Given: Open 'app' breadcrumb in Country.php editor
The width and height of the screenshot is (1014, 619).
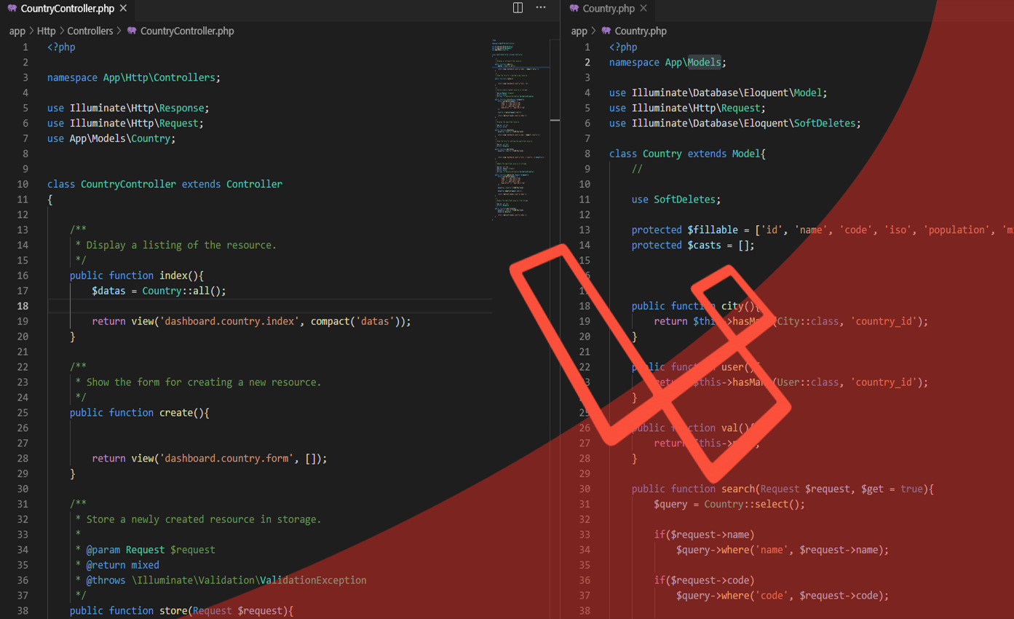Looking at the screenshot, I should [x=579, y=31].
